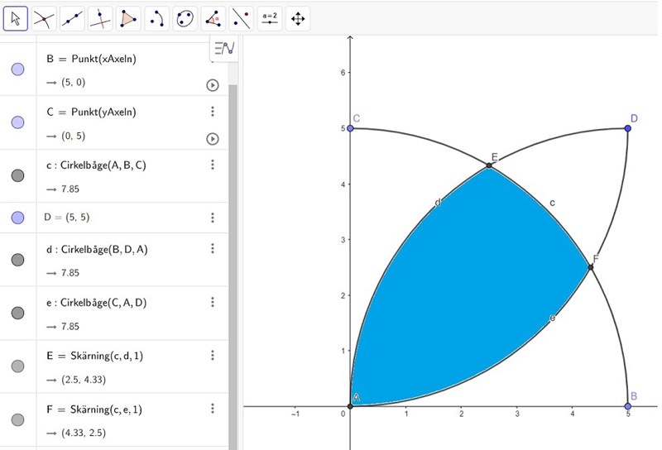This screenshot has height=450, width=662.
Task: Toggle visibility of point B
Action: (x=17, y=69)
